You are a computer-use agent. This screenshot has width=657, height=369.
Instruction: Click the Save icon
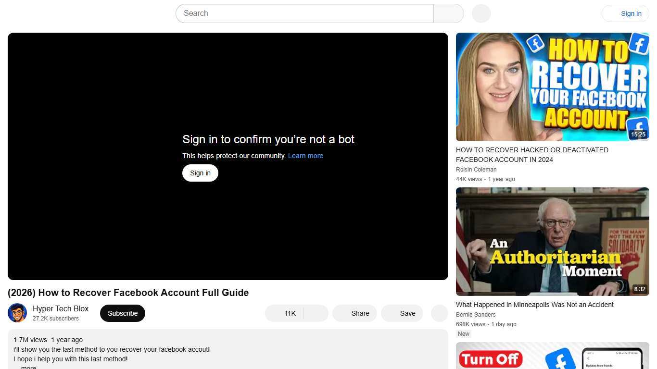402,313
